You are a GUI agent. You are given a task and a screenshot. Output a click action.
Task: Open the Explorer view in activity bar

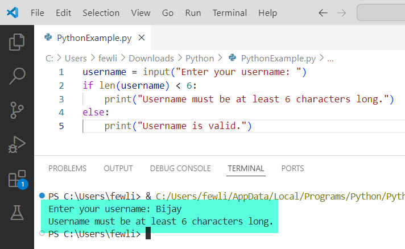pos(17,42)
